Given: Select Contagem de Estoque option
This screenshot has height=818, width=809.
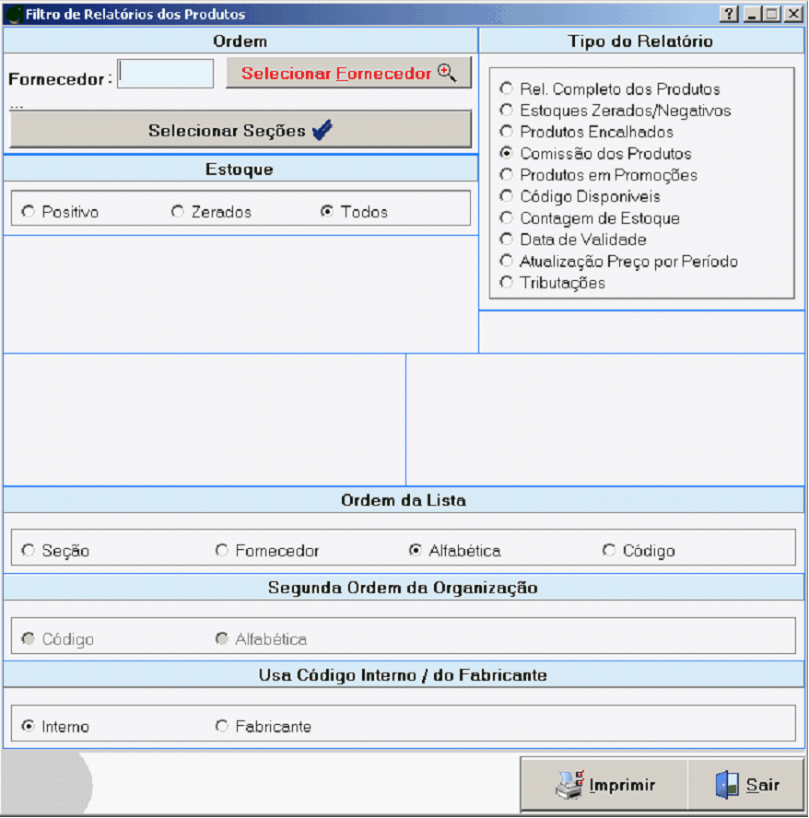Looking at the screenshot, I should (506, 218).
